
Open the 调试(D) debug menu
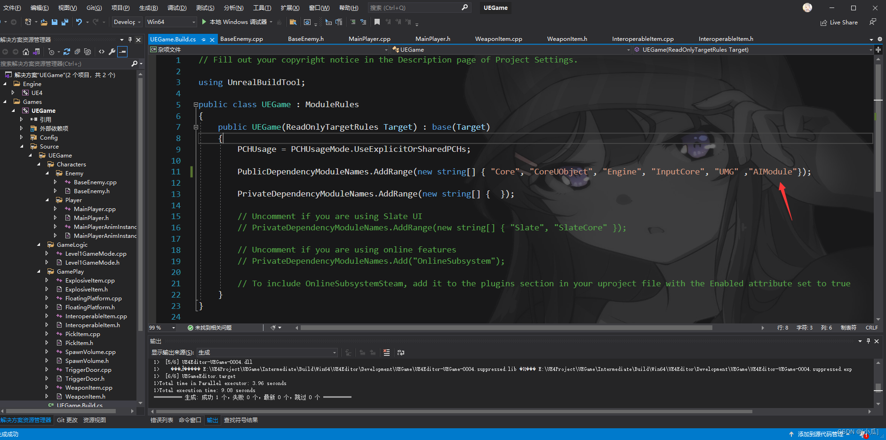(x=177, y=8)
